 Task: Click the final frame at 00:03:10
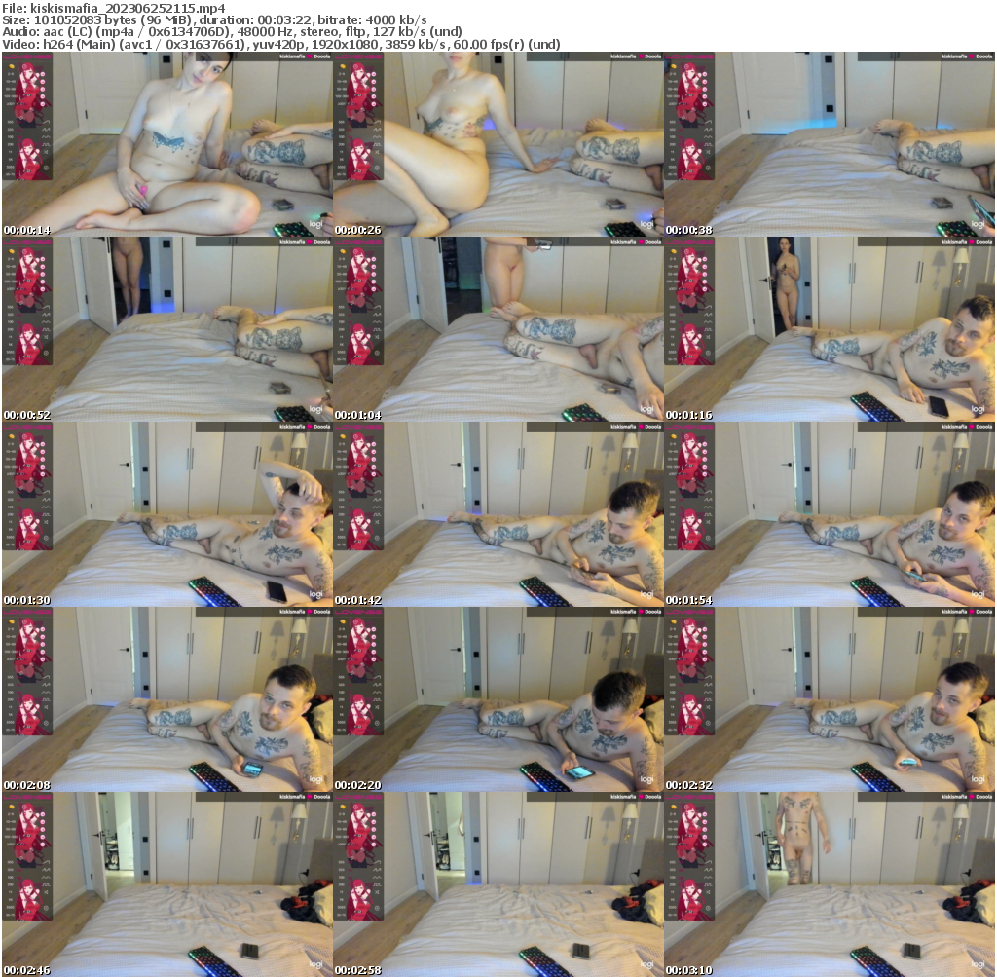pyautogui.click(x=829, y=884)
